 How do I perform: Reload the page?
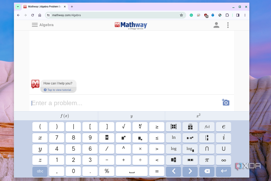[33, 15]
